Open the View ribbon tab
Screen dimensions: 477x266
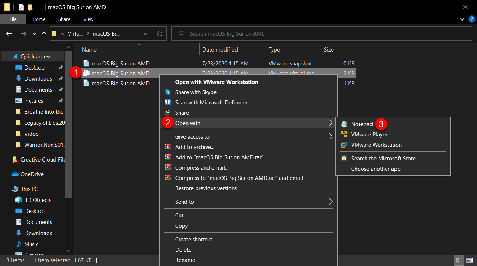pyautogui.click(x=89, y=19)
